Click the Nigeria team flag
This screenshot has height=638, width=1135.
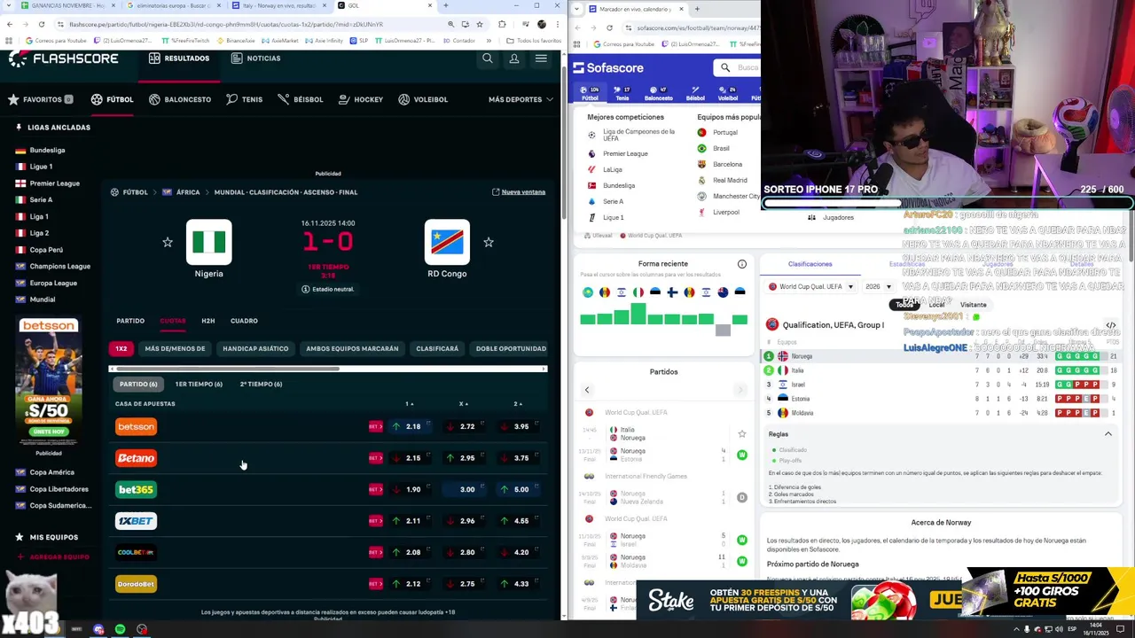[x=209, y=242]
